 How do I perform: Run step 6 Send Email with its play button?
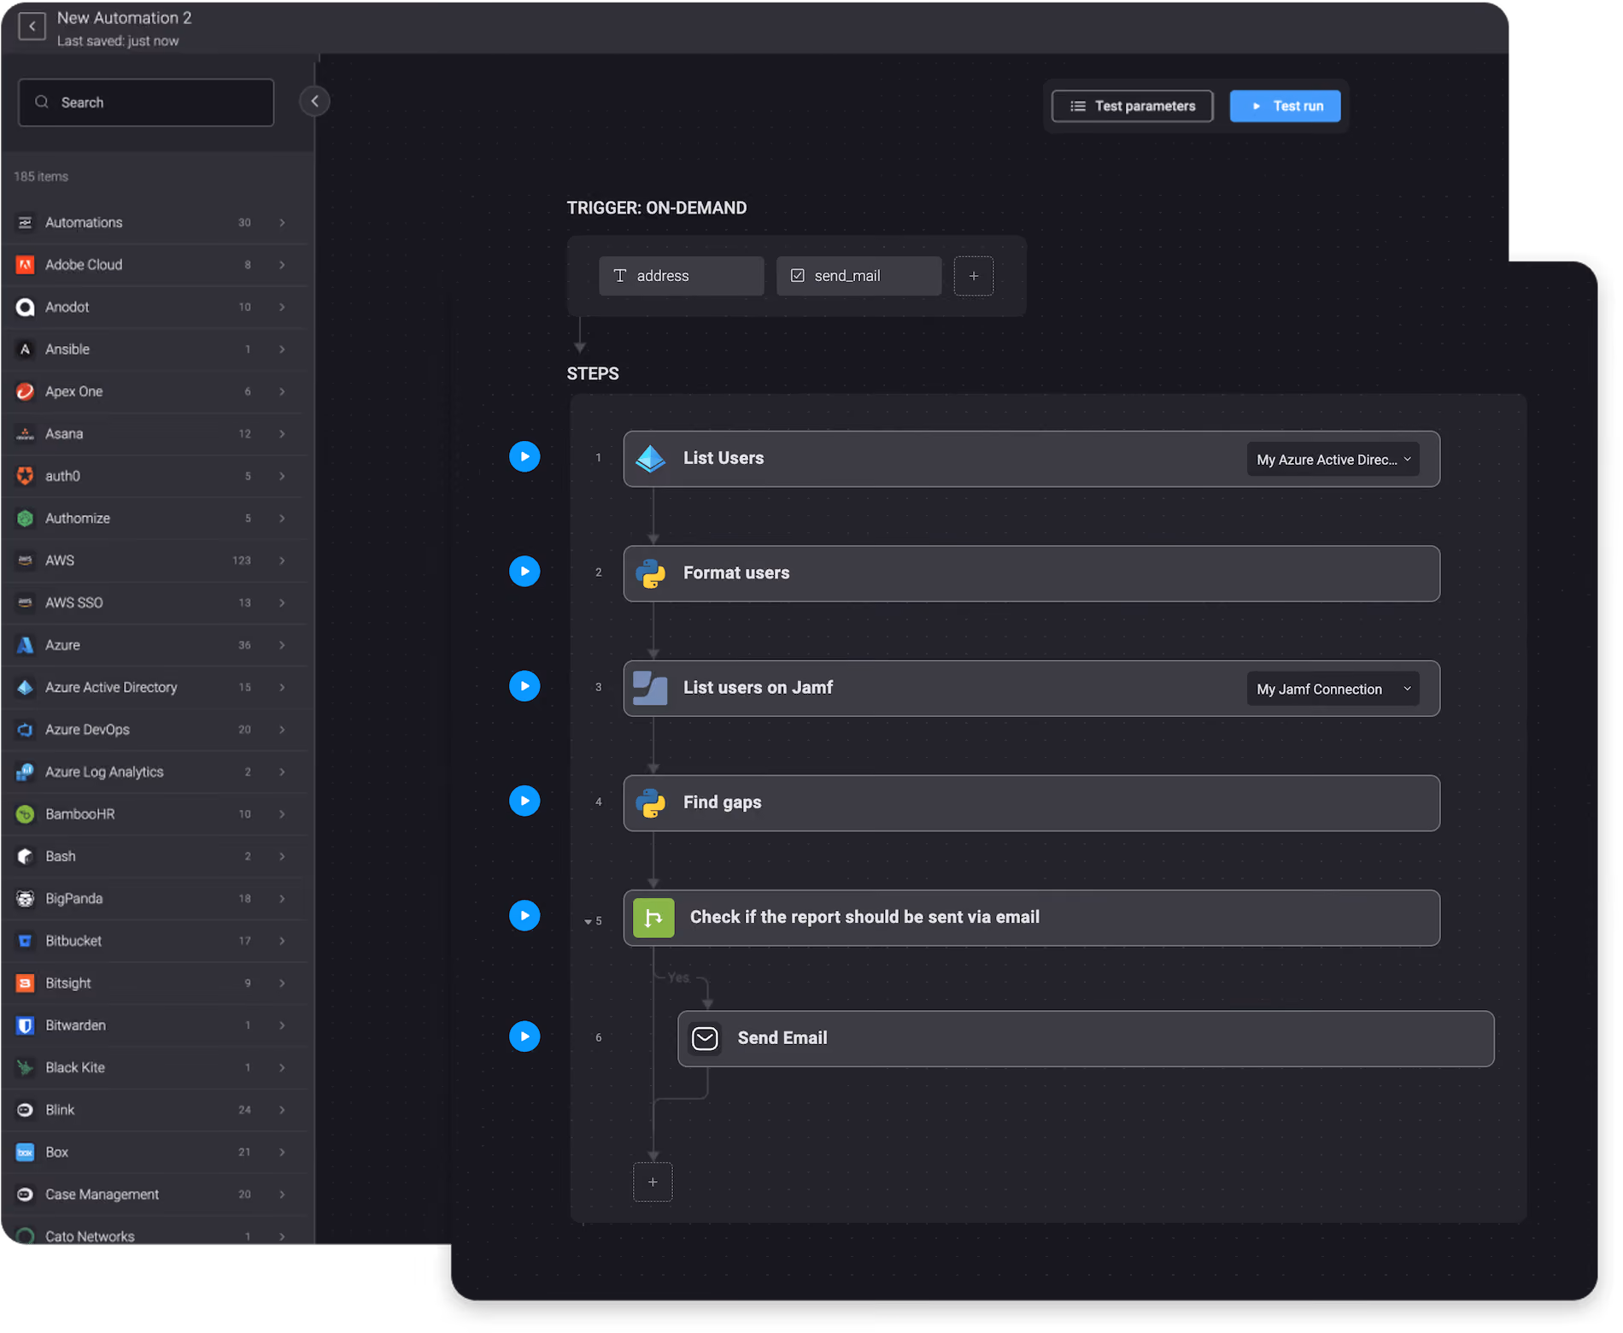point(524,1037)
